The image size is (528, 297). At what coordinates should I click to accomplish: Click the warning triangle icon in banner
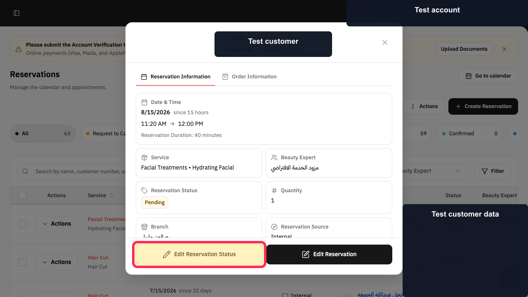[x=19, y=49]
